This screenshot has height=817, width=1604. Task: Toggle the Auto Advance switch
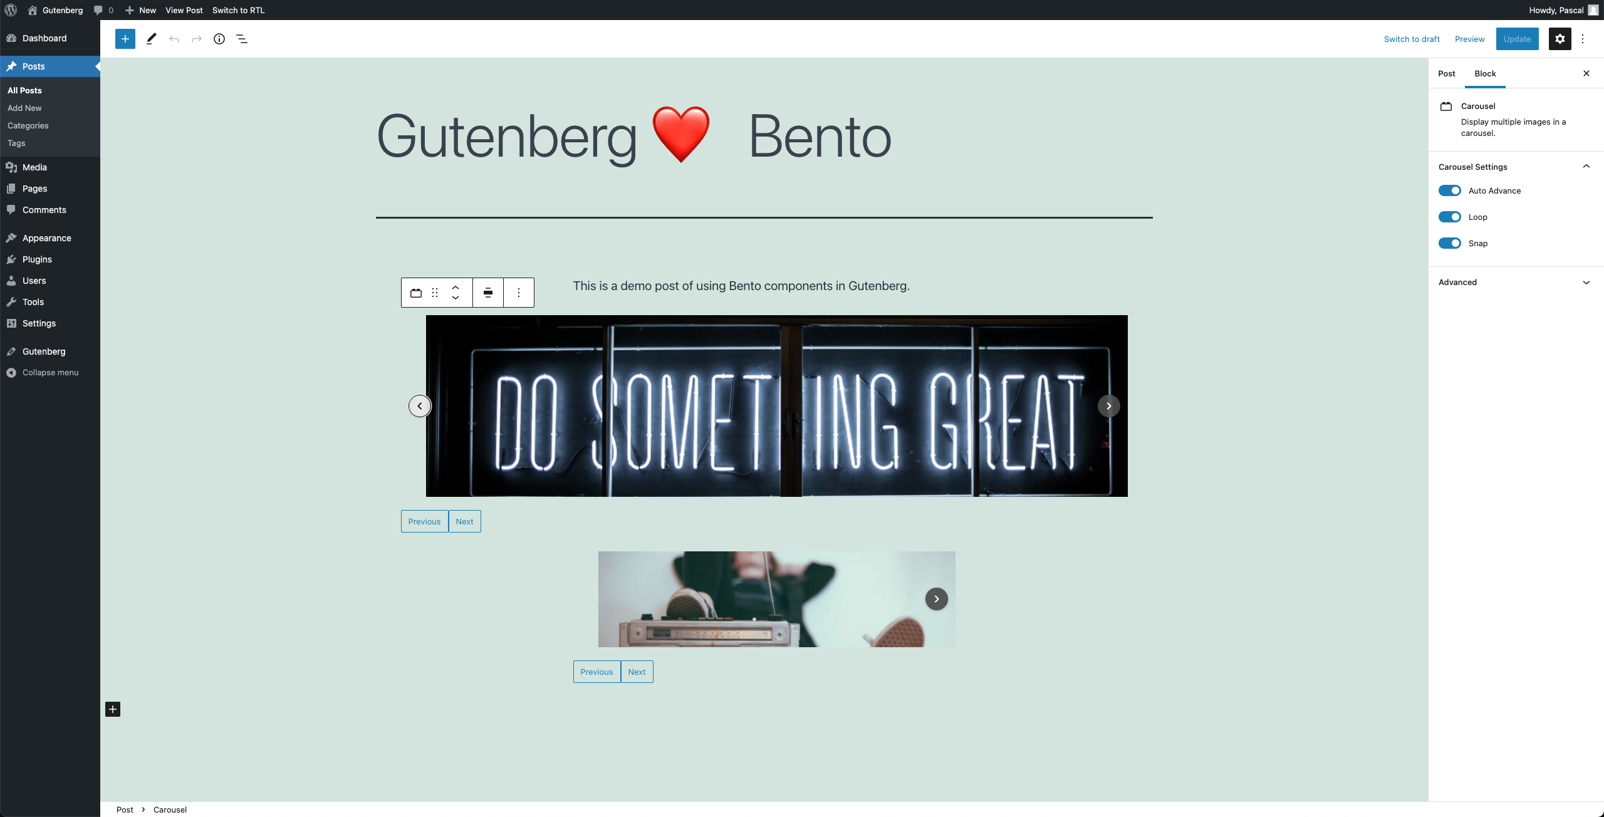(x=1450, y=190)
